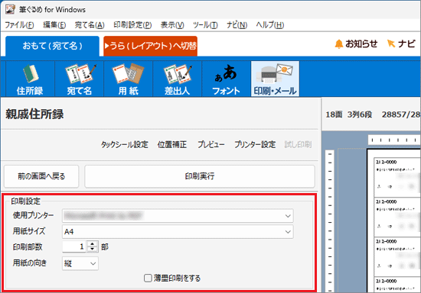421x293 pixels.
Task: Open プリンター設定 link
Action: (255, 145)
